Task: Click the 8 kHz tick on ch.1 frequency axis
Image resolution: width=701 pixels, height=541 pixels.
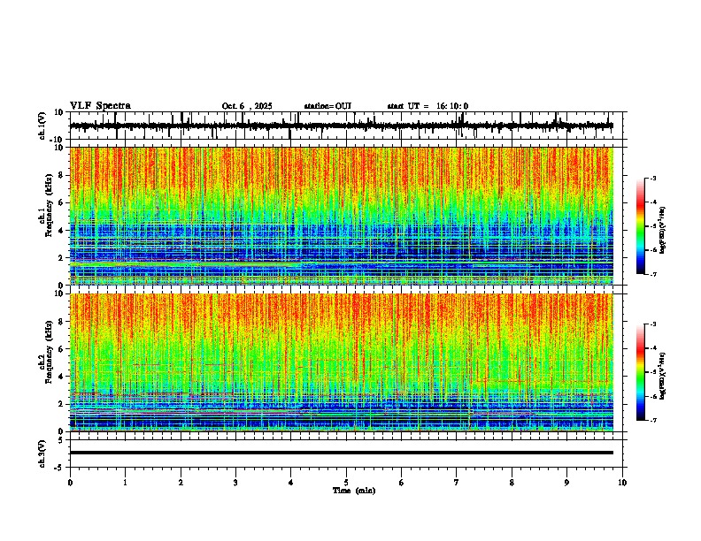Action: 62,175
